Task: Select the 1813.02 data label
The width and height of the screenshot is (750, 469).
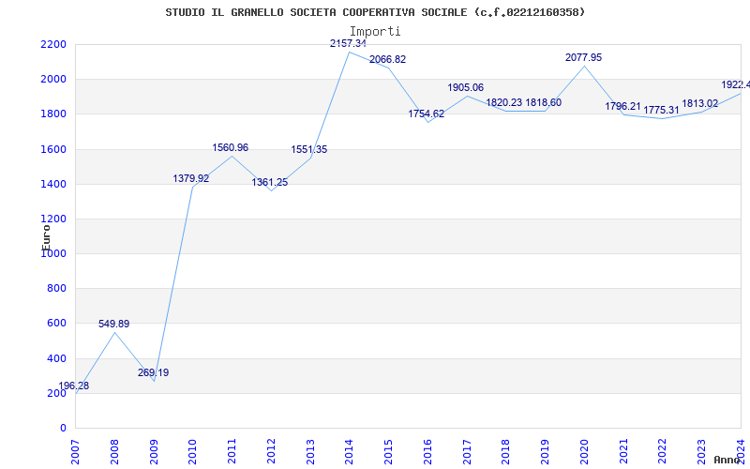Action: point(699,103)
